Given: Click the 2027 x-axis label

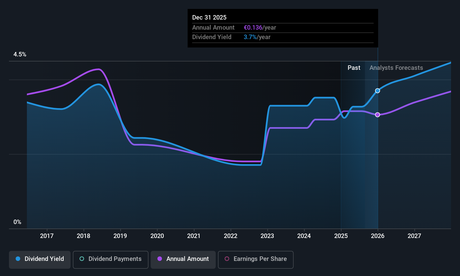Looking at the screenshot, I should 414,236.
